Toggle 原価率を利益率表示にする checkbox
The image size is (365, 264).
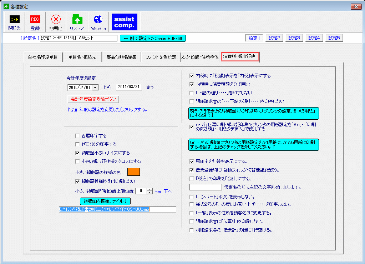click(192, 161)
